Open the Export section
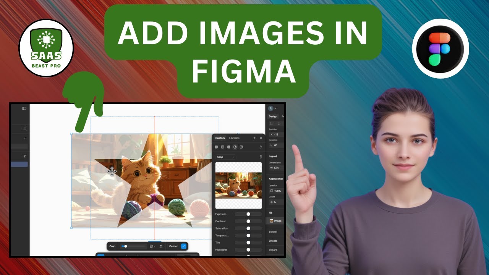 pos(273,250)
